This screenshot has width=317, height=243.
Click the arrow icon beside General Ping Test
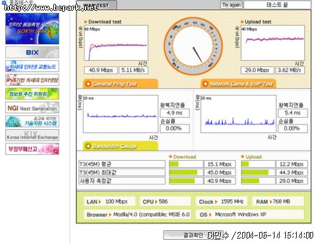[x=88, y=84]
